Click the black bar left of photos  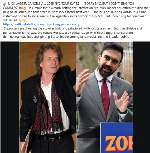click(10, 97)
